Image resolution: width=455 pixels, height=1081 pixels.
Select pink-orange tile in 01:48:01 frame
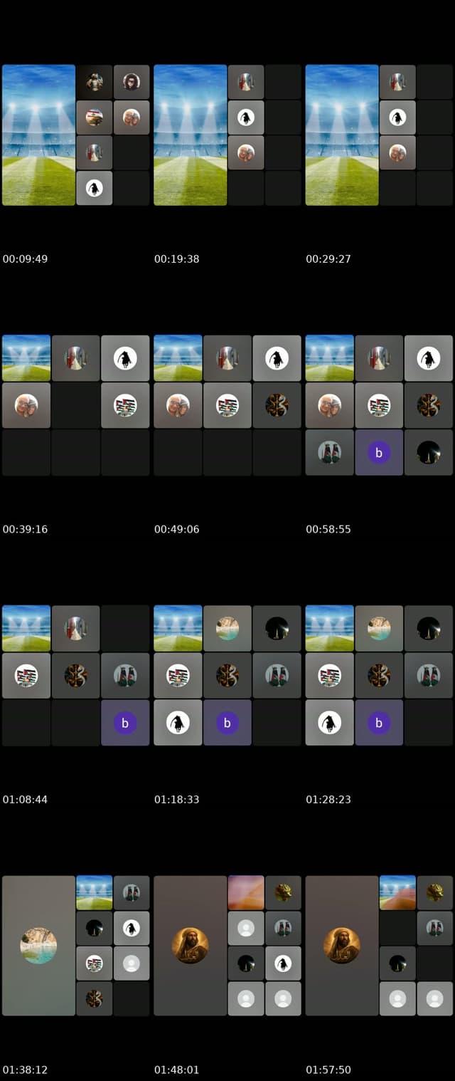coord(246,892)
